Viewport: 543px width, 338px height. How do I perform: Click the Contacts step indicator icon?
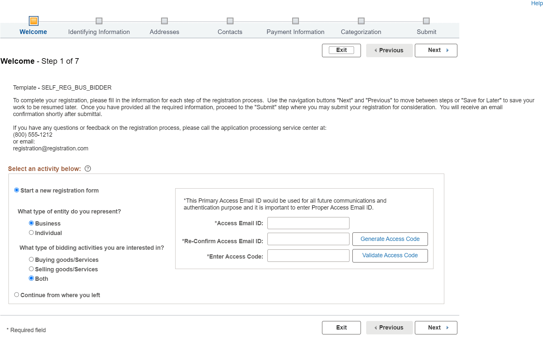point(230,21)
